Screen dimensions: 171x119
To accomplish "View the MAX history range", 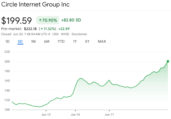I will (102, 41).
